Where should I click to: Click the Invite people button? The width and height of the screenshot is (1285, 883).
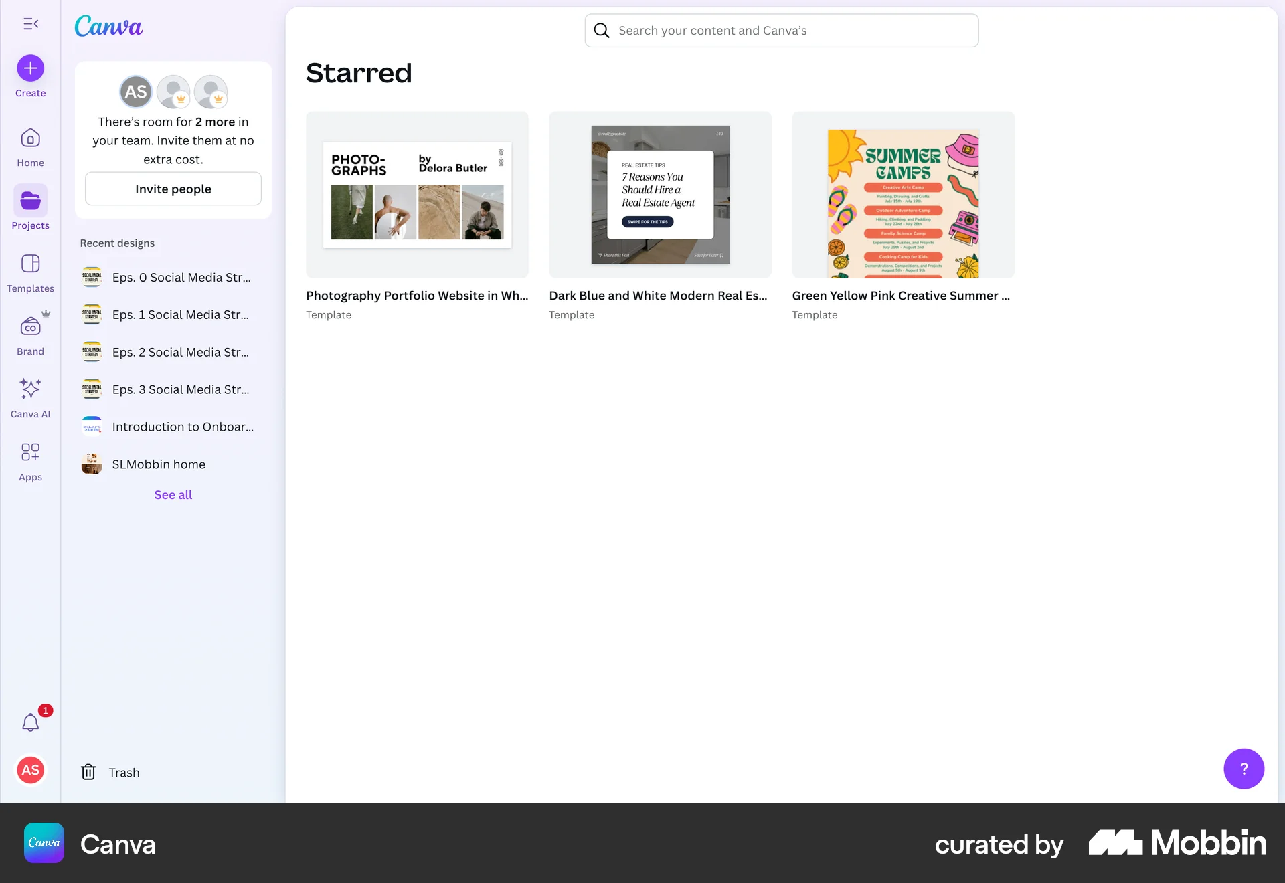coord(173,189)
